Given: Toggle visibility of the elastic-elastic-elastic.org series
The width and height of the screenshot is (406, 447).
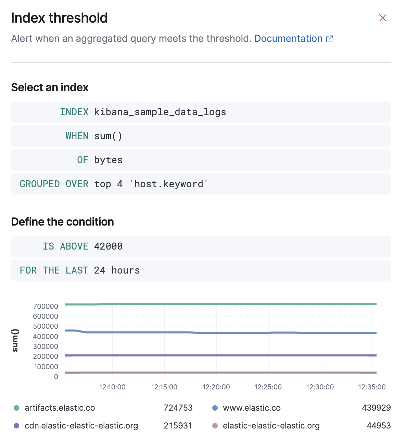Looking at the screenshot, I should point(271,425).
